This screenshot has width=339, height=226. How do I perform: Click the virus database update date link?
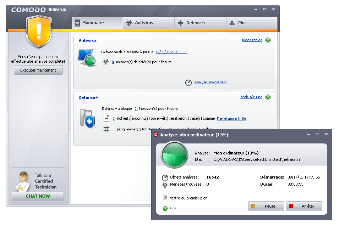(x=171, y=52)
